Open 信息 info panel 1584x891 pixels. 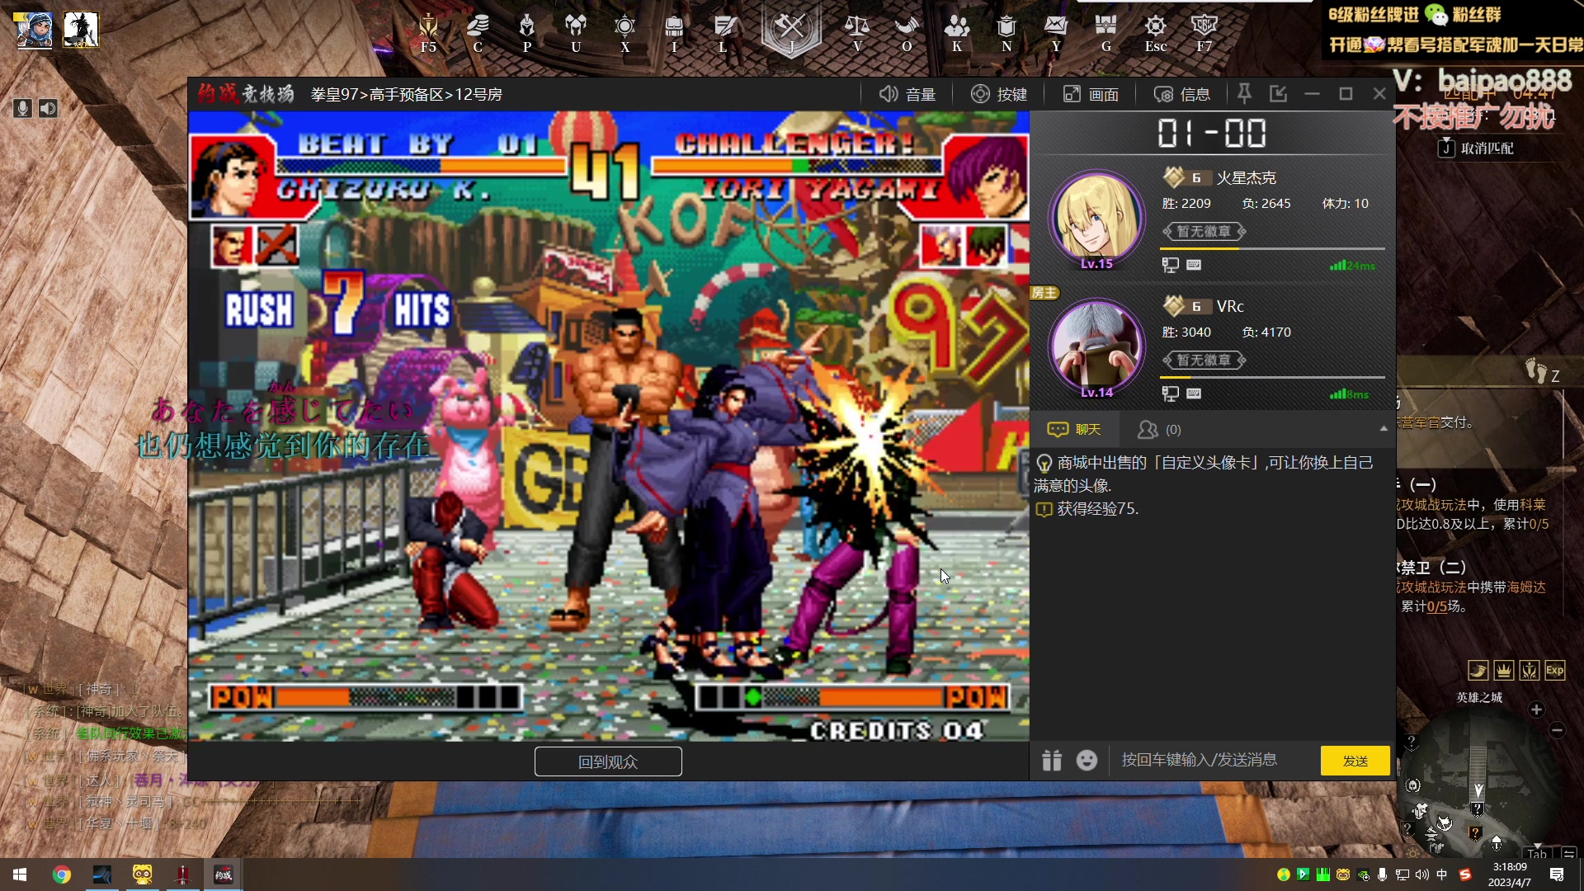pyautogui.click(x=1182, y=94)
